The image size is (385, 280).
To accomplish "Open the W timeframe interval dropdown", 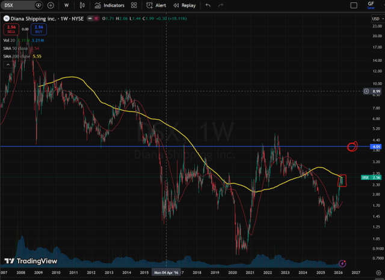I will 66,5.
